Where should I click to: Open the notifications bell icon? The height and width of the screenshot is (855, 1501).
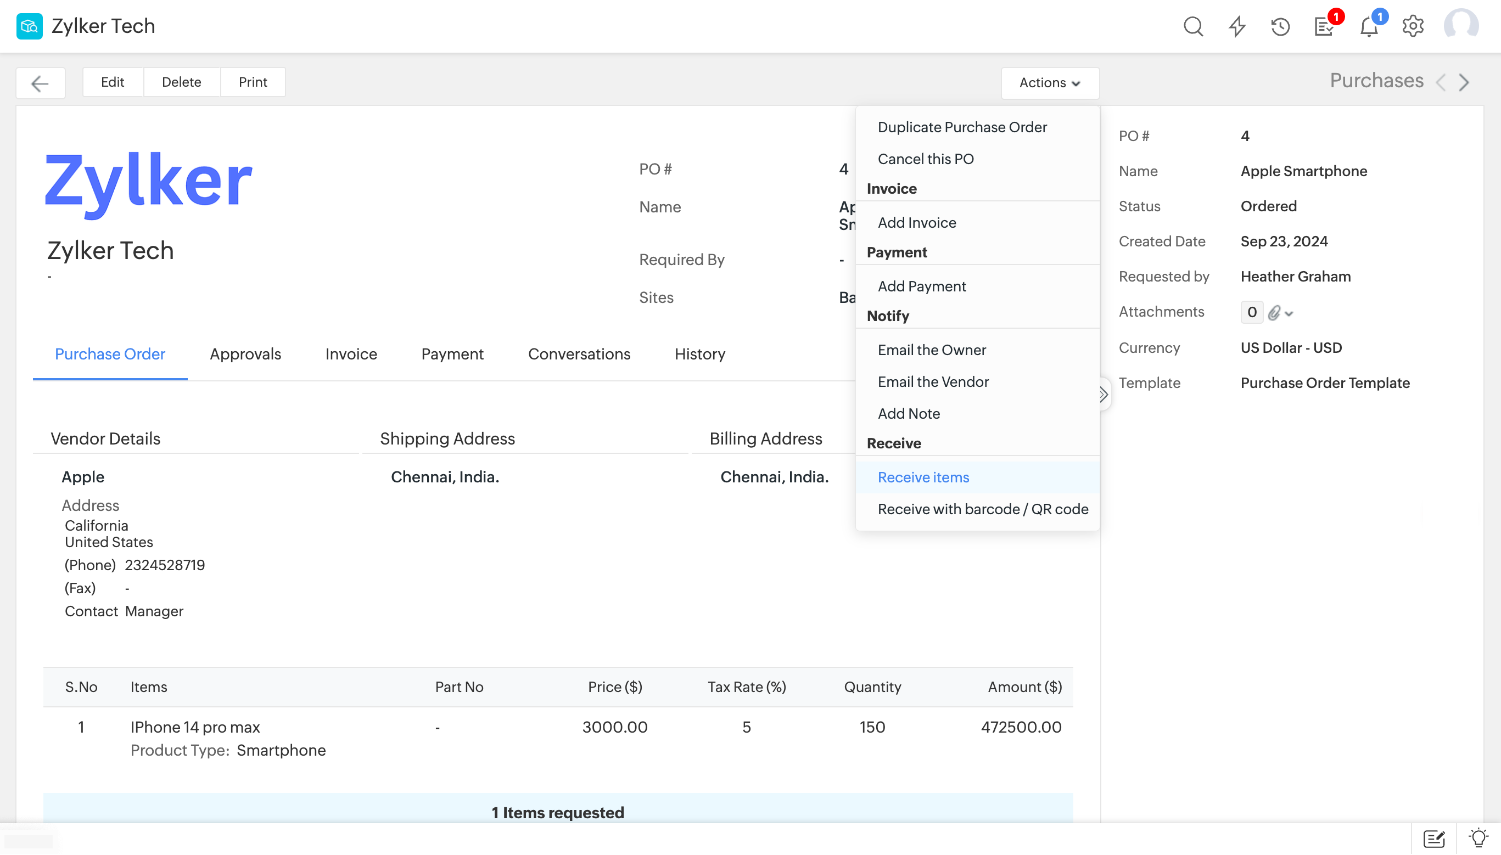tap(1369, 26)
